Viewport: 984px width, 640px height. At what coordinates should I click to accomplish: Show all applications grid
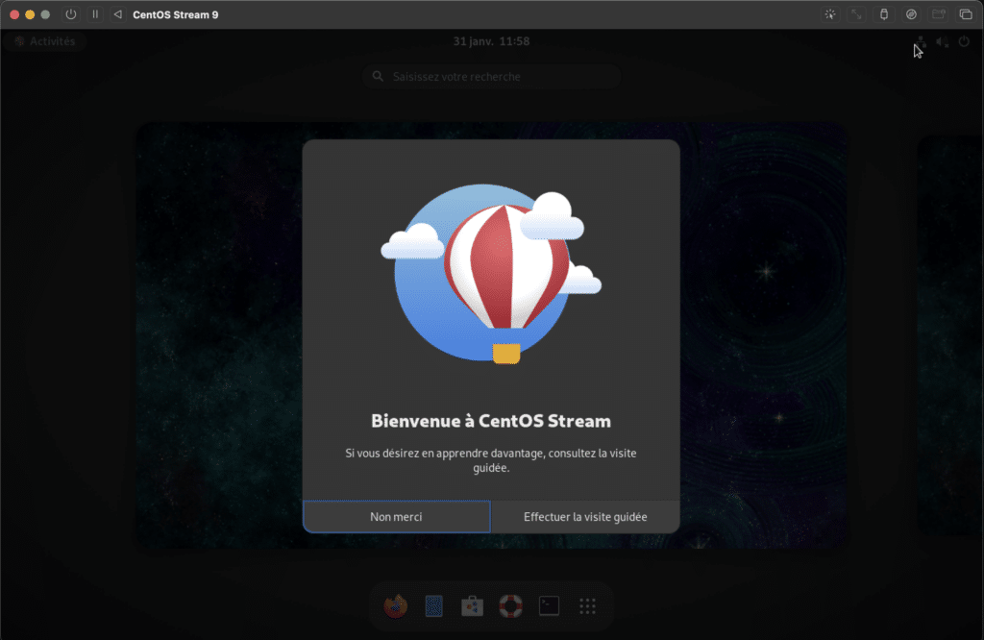pyautogui.click(x=587, y=606)
